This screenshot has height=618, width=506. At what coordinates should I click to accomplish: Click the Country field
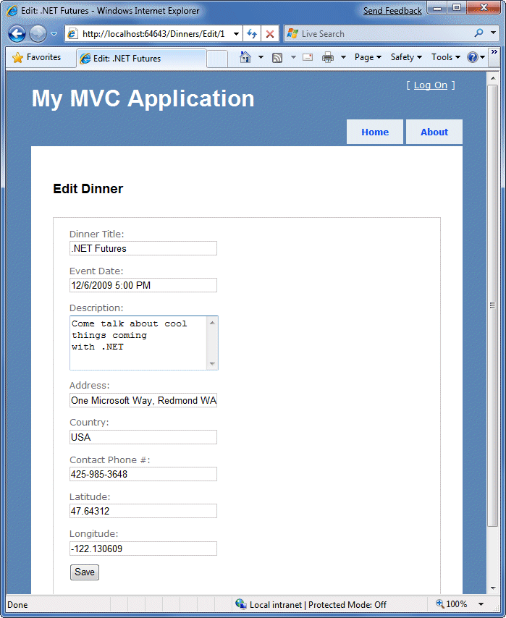(x=143, y=437)
